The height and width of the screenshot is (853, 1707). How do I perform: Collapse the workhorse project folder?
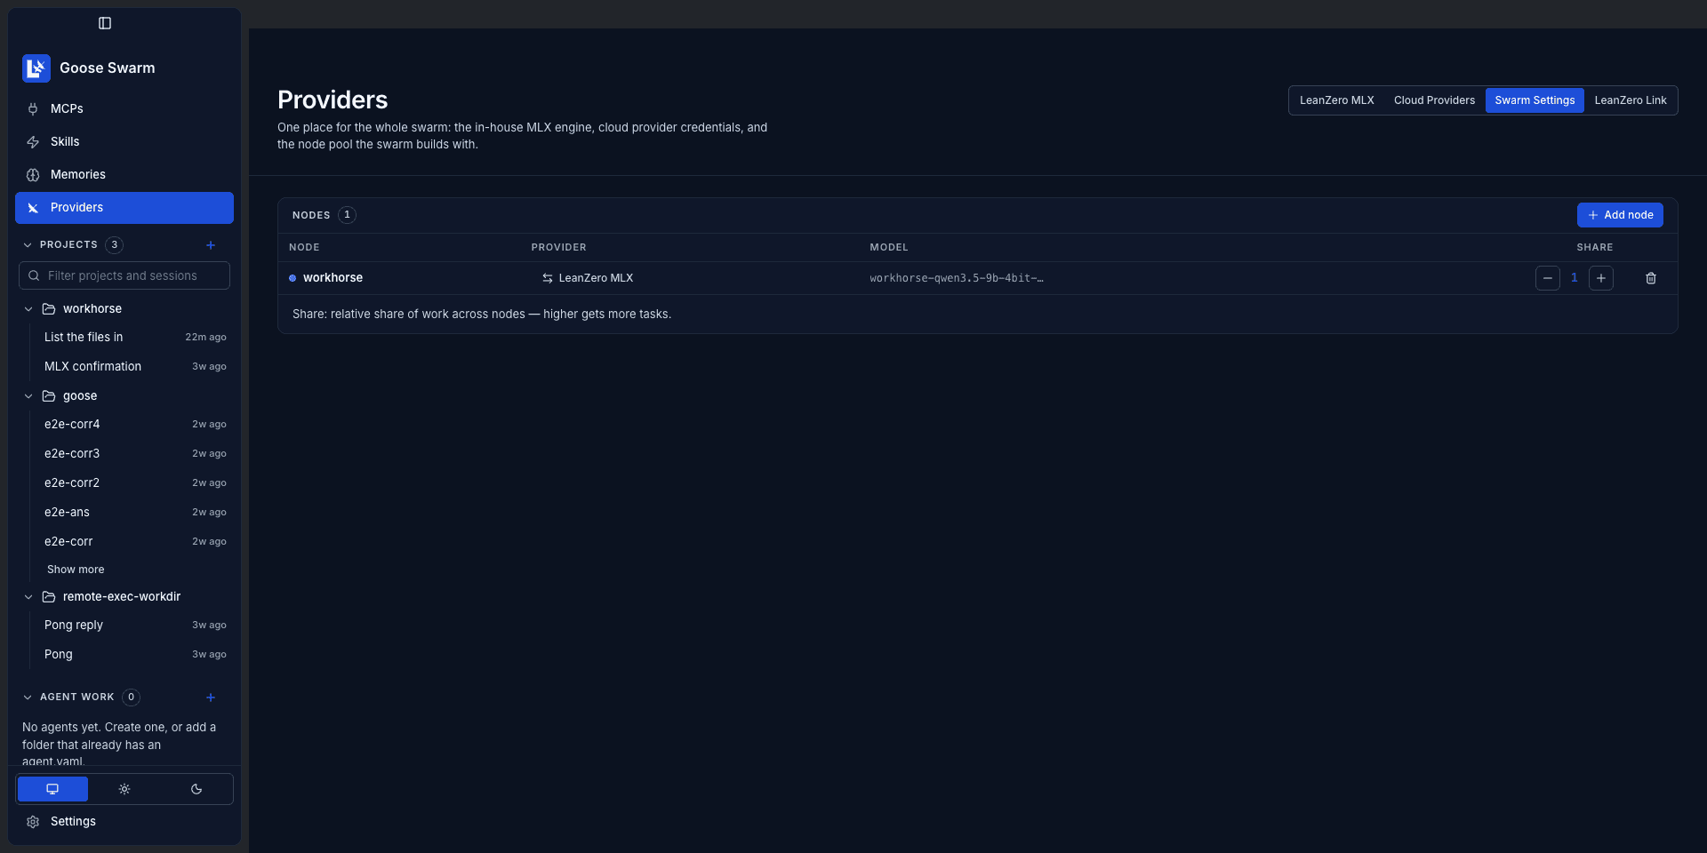coord(28,309)
